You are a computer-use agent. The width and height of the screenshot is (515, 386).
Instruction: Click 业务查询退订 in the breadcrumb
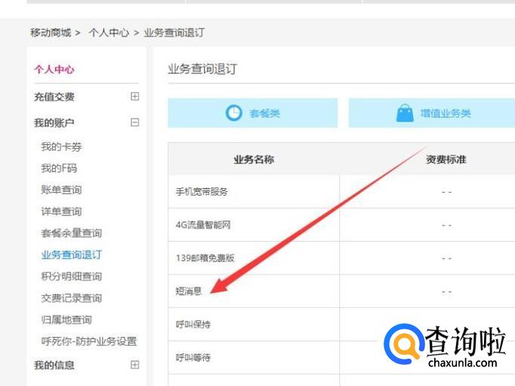pyautogui.click(x=174, y=32)
